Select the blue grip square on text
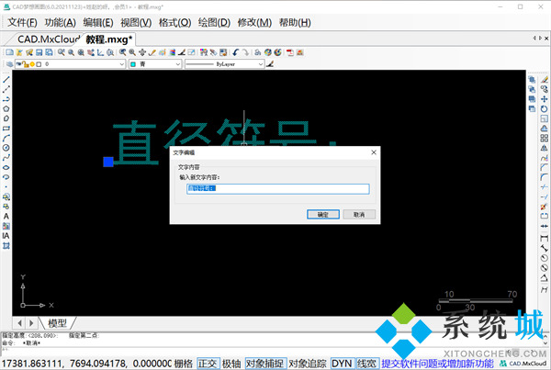551x370 pixels. (108, 162)
